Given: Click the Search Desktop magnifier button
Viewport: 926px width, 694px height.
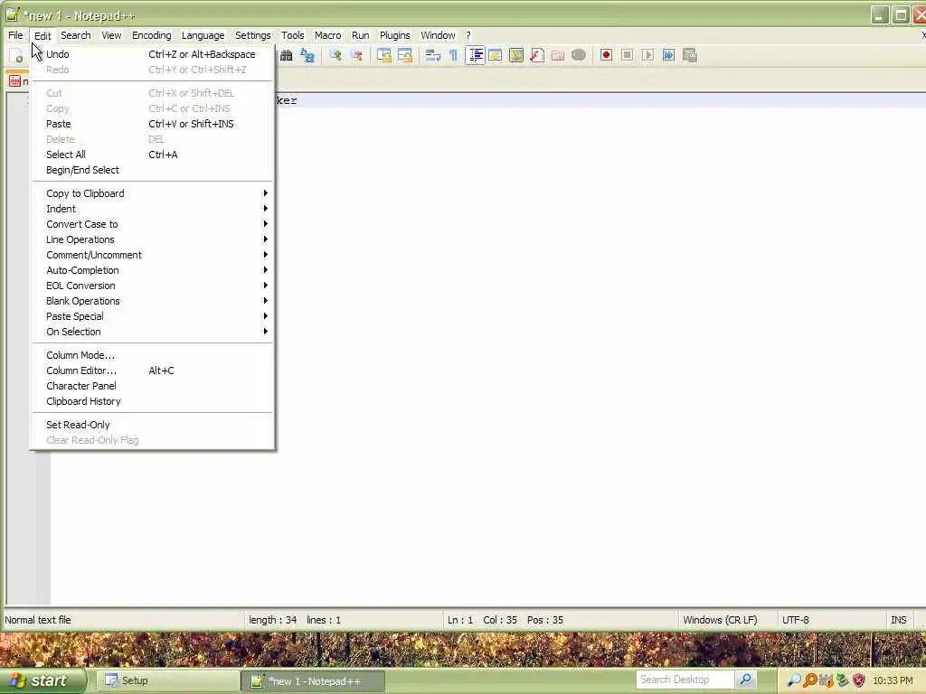Looking at the screenshot, I should pyautogui.click(x=745, y=680).
